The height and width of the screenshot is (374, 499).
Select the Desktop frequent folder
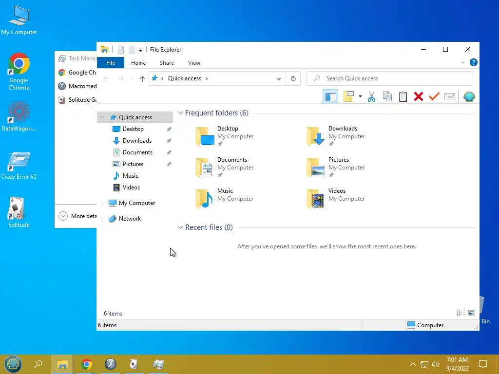225,136
